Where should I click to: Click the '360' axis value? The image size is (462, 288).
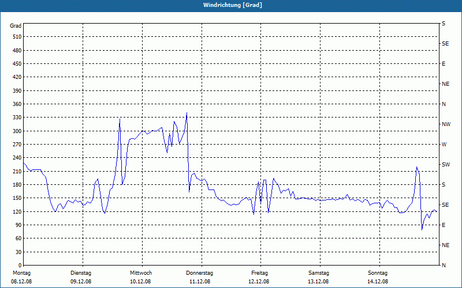17,104
